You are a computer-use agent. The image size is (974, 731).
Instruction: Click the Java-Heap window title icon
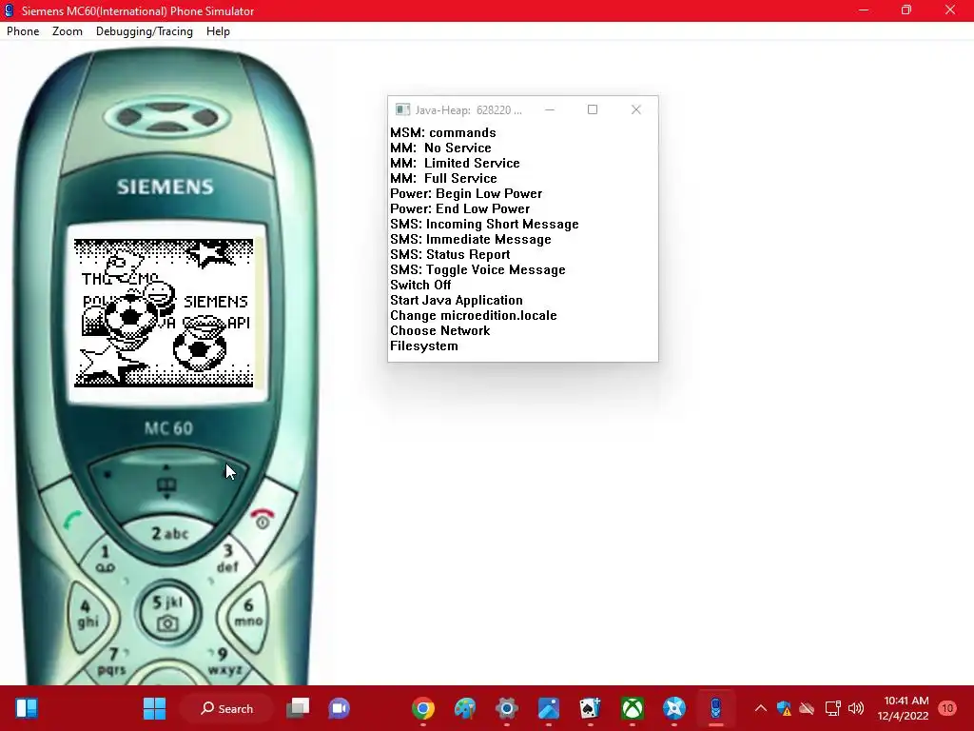click(402, 110)
